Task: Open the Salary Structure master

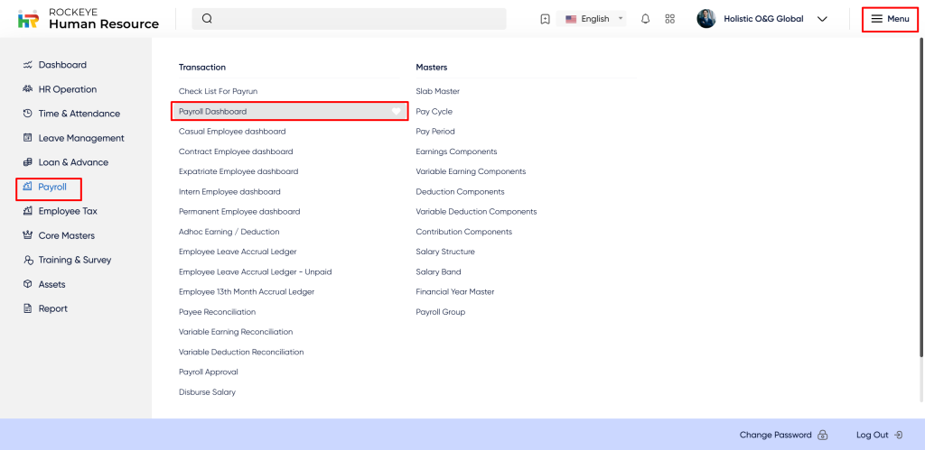Action: point(444,252)
